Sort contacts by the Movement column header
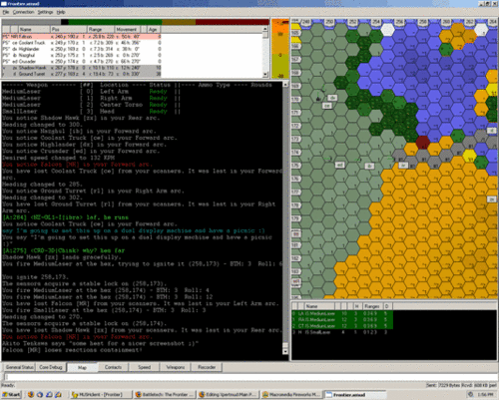This screenshot has width=499, height=400. [x=128, y=29]
